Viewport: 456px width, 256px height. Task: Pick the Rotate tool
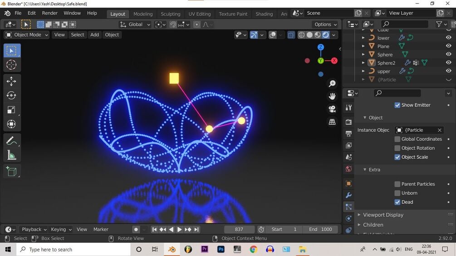[x=12, y=96]
